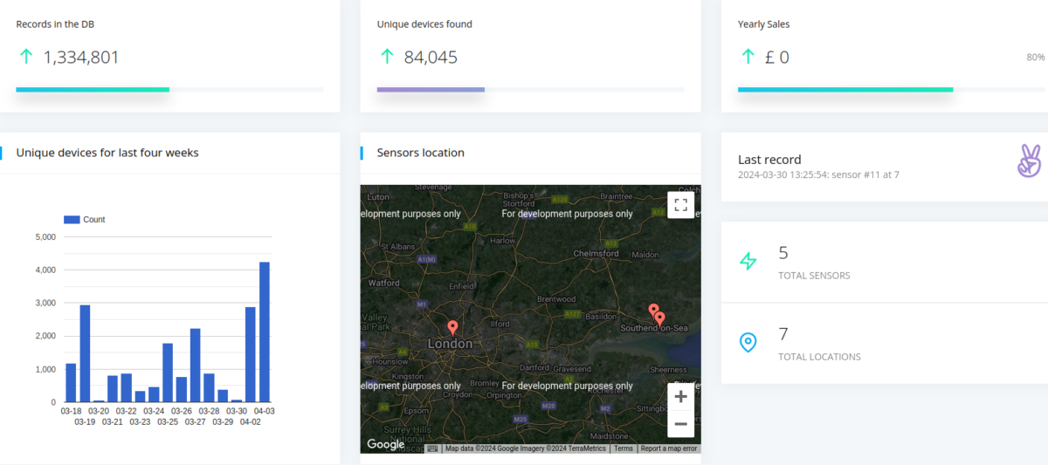The width and height of the screenshot is (1048, 465).
Task: Click the TOTAL LOCATIONS label
Action: pyautogui.click(x=819, y=357)
